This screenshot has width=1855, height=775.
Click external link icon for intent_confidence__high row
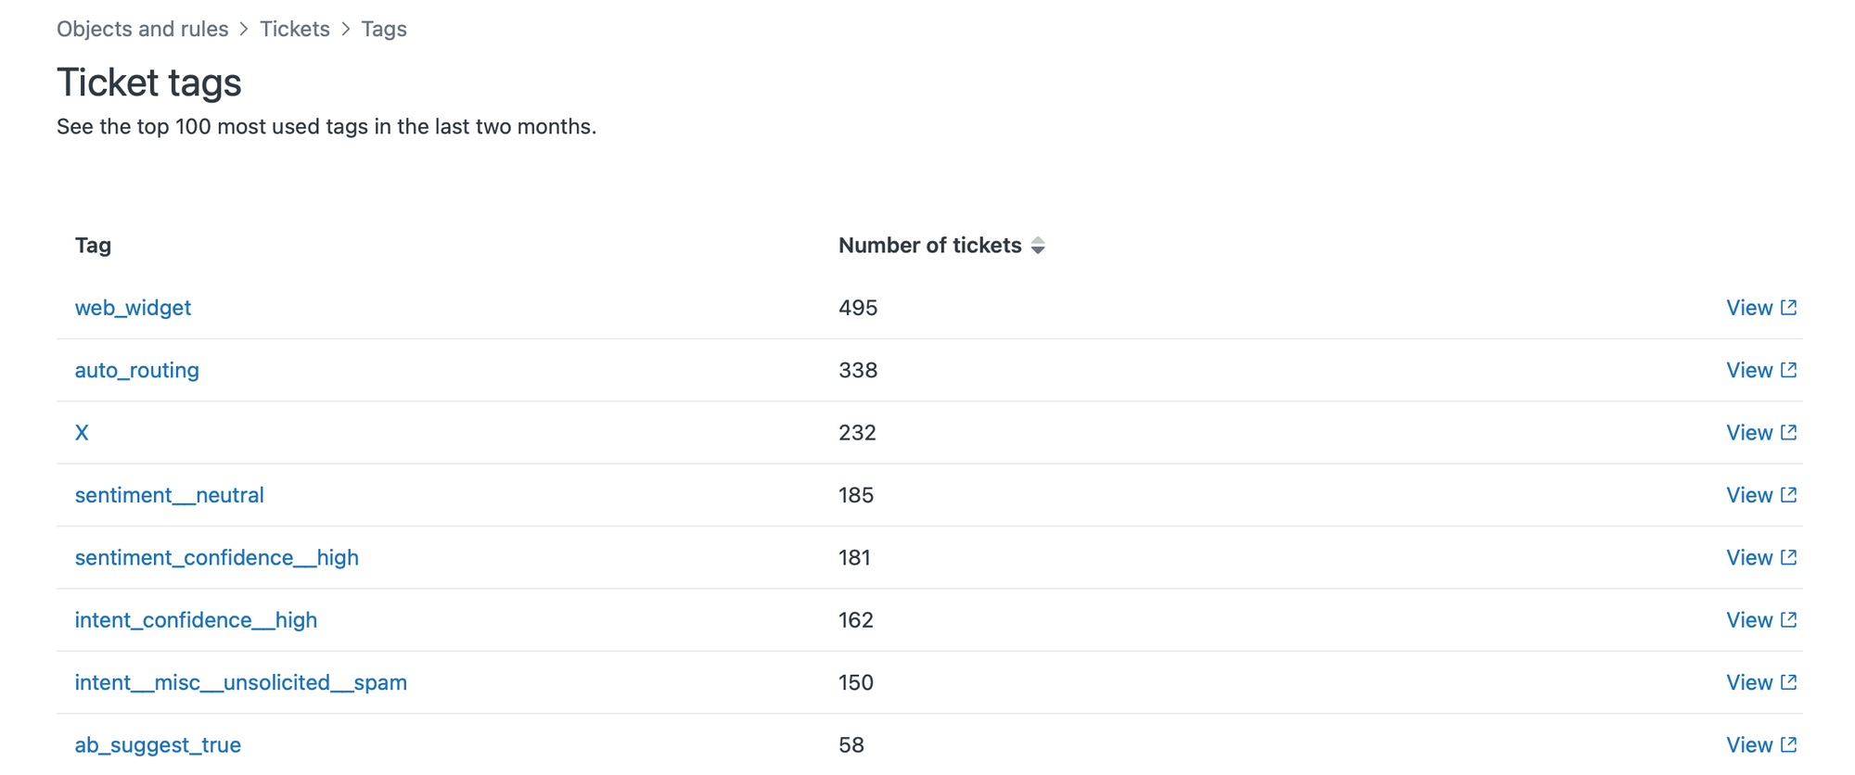[1788, 619]
